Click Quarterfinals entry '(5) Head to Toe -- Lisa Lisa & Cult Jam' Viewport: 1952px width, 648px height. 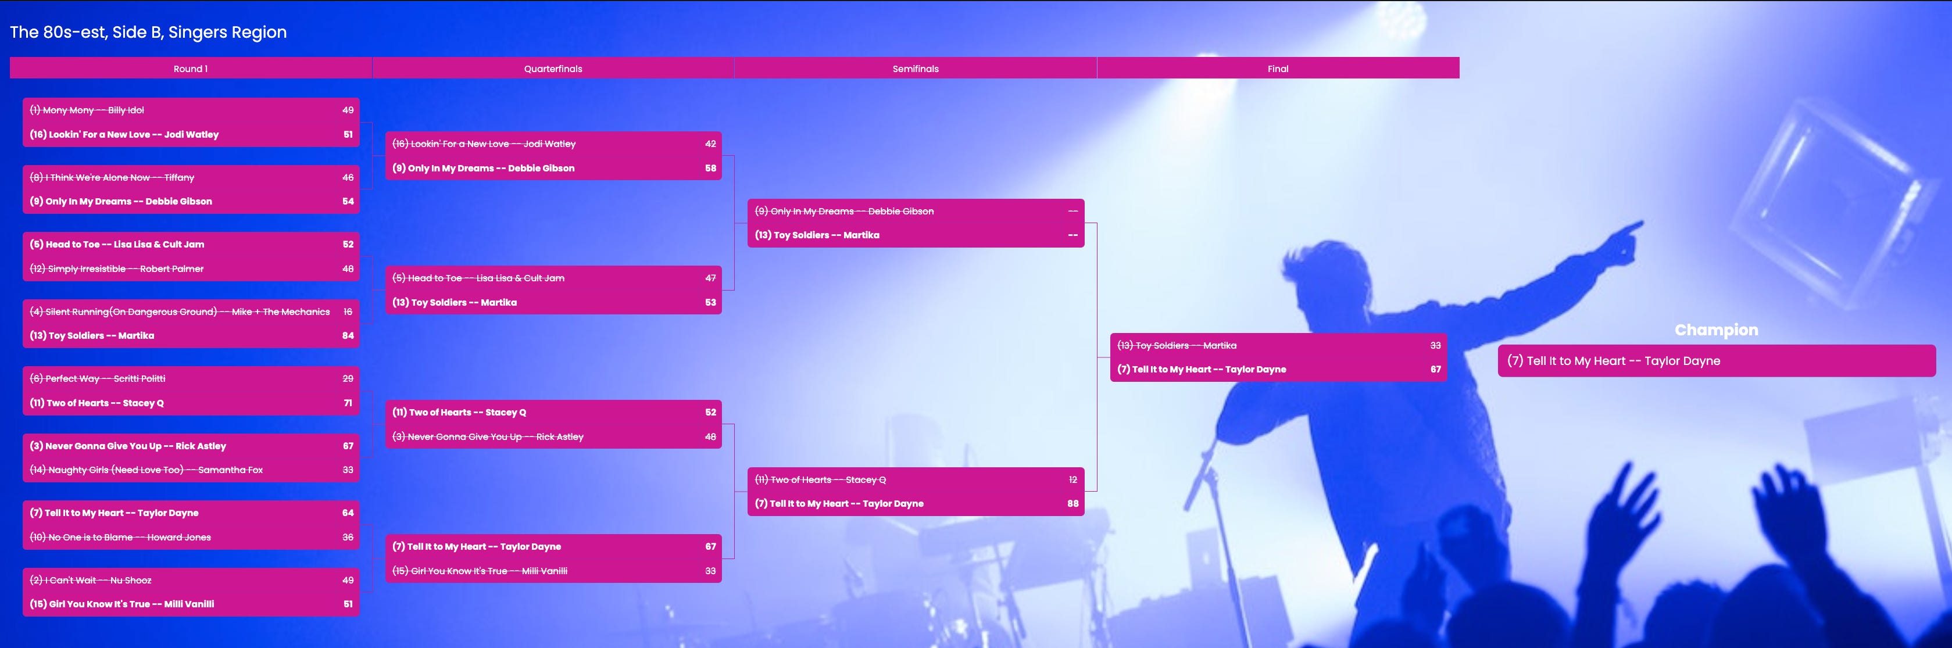(553, 278)
